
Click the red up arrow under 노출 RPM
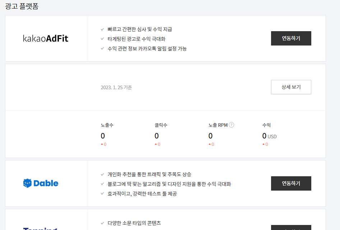click(x=210, y=144)
